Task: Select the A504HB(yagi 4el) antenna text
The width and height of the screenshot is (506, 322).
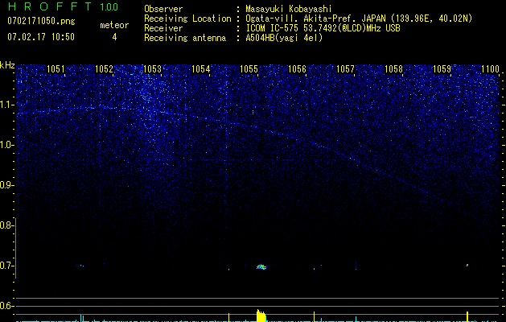Action: 284,38
